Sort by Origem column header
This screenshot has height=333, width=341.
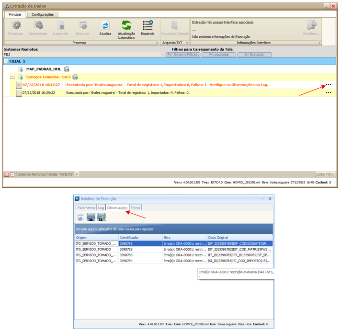click(97, 237)
